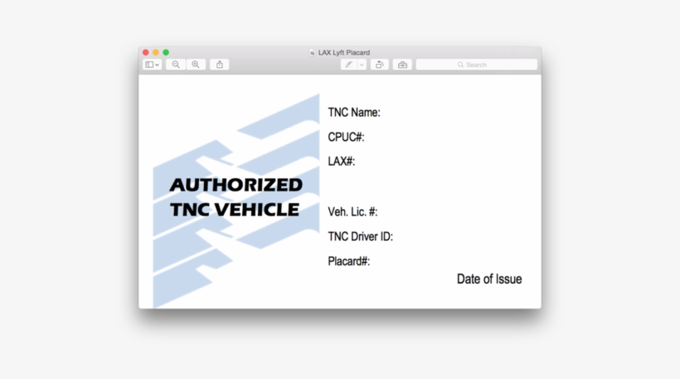This screenshot has width=680, height=379.
Task: Close the Preview window with red button
Action: [x=146, y=52]
